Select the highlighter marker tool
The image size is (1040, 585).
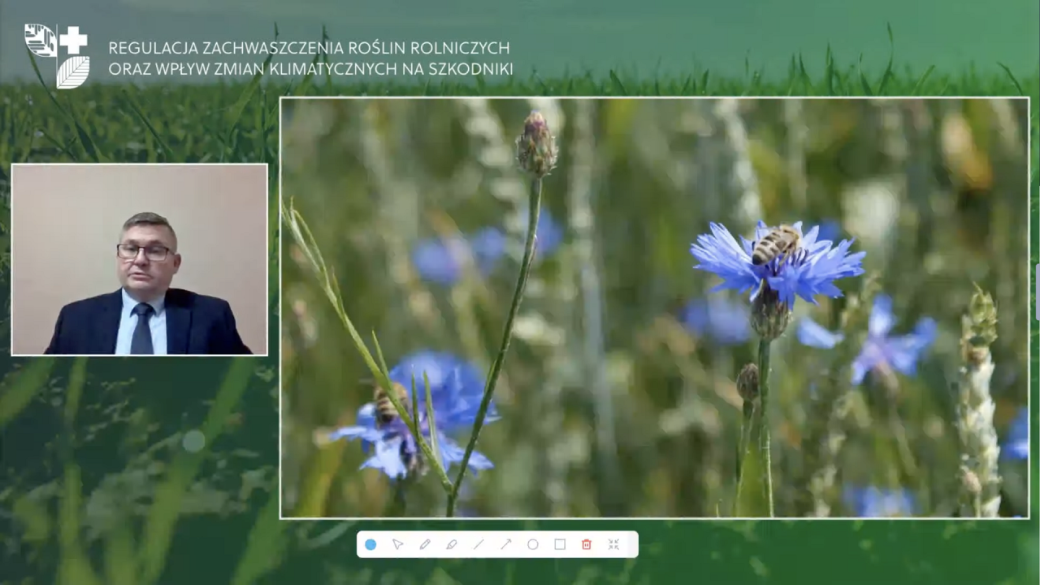tap(452, 544)
